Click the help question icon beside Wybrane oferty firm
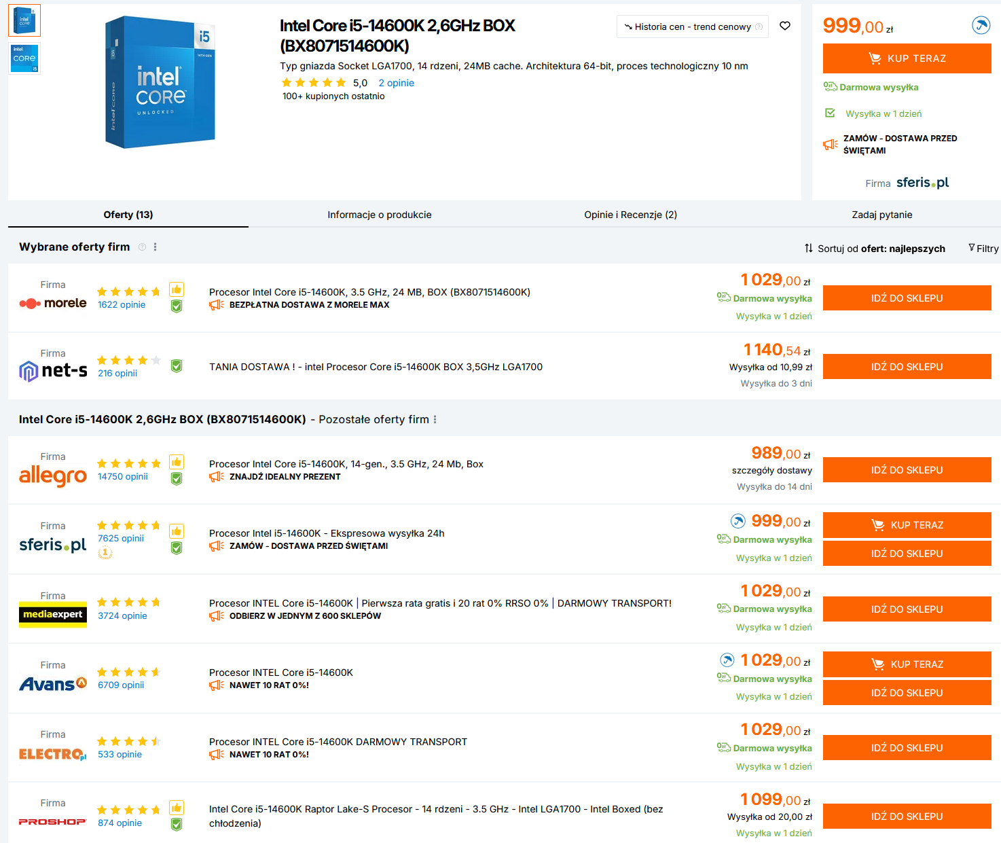 click(x=142, y=247)
